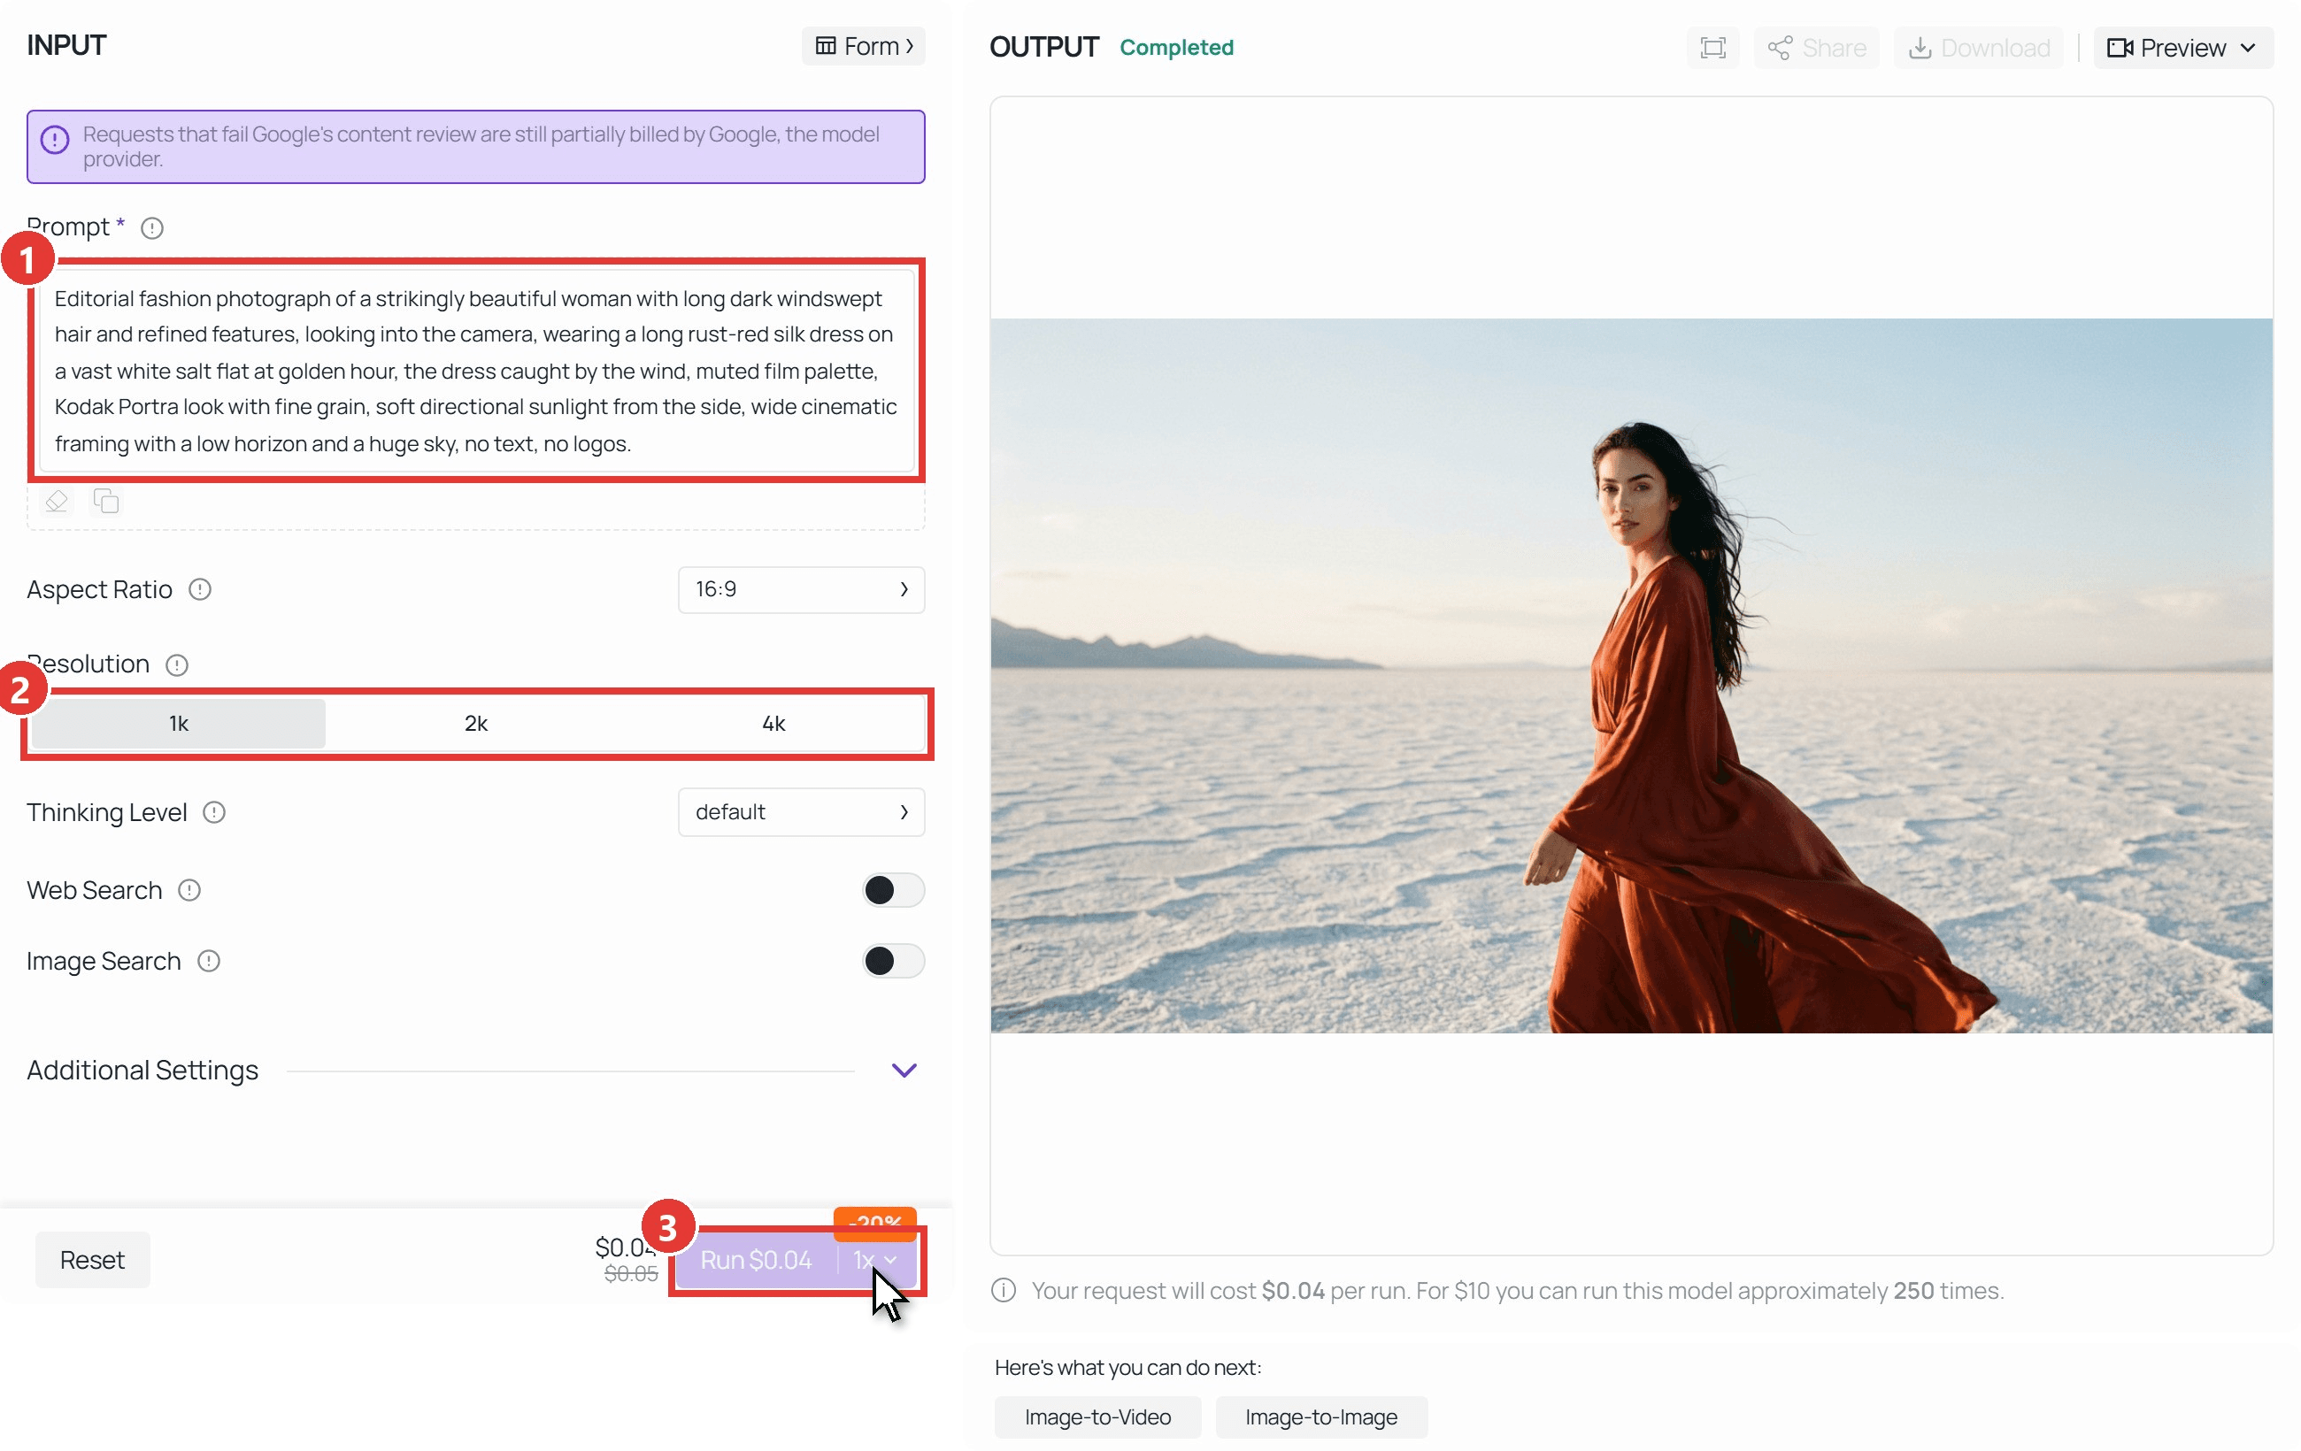The image size is (2301, 1451).
Task: Open the Form view switcher
Action: click(x=864, y=46)
